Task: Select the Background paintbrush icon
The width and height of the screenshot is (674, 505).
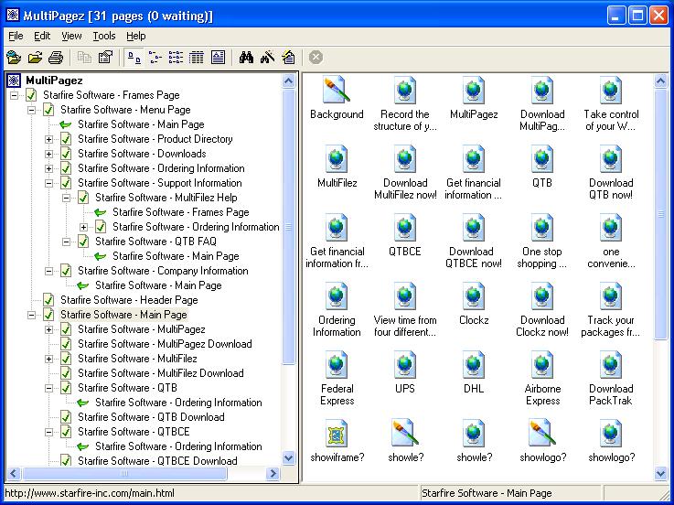Action: tap(337, 90)
